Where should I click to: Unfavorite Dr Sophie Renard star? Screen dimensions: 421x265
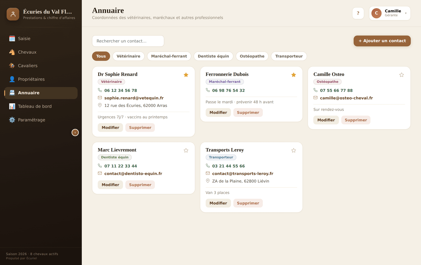(x=186, y=75)
